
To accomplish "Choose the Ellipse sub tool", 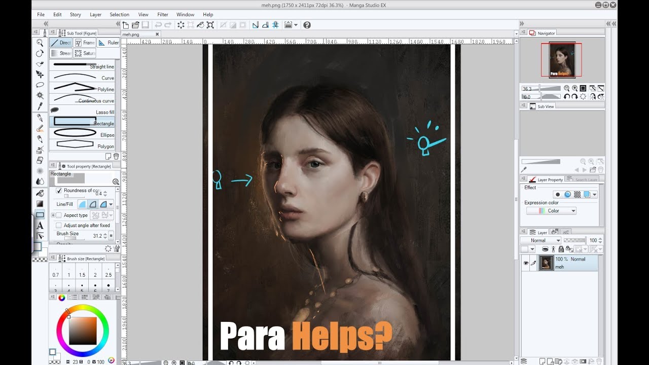I will (x=82, y=133).
